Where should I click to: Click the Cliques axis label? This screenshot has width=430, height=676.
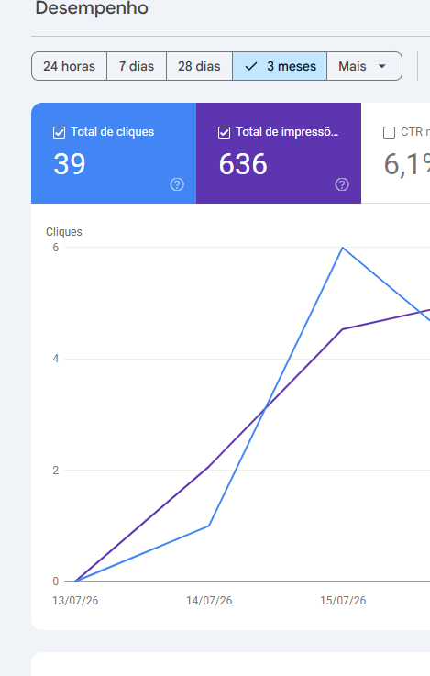pyautogui.click(x=64, y=232)
